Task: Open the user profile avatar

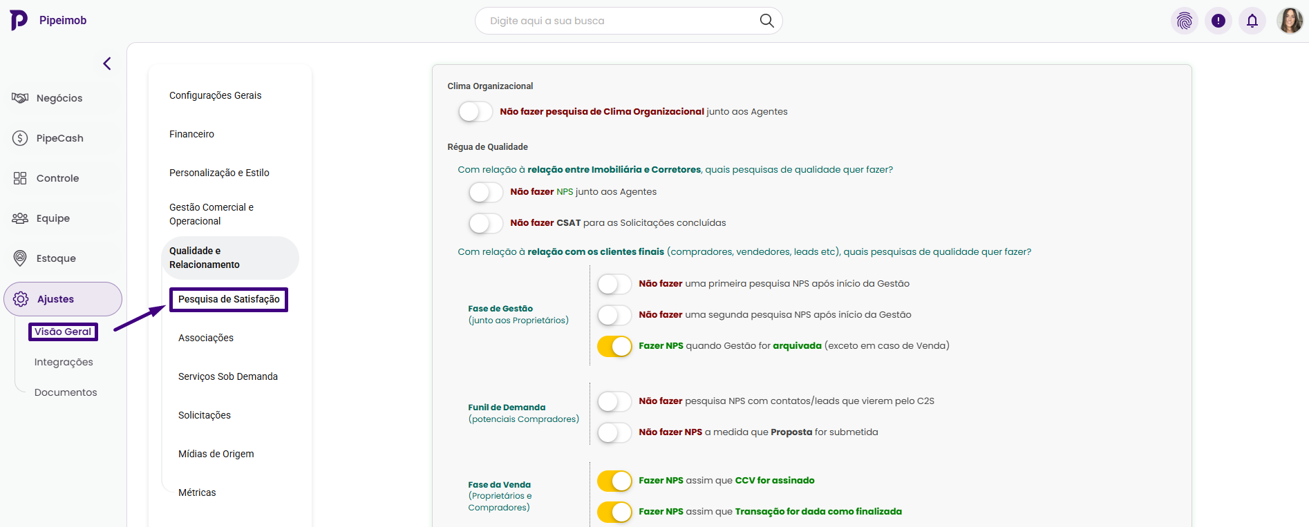Action: point(1290,21)
